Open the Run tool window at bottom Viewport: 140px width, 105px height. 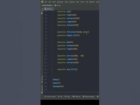[60, 97]
